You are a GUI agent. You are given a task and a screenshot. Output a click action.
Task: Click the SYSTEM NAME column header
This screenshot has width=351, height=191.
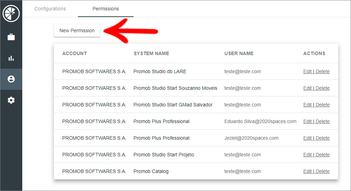(151, 53)
